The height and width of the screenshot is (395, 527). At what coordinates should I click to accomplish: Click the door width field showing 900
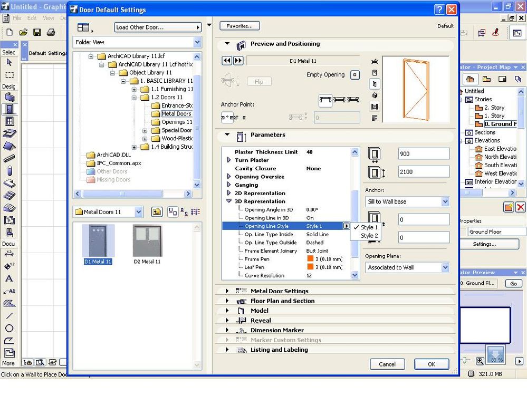pyautogui.click(x=424, y=154)
